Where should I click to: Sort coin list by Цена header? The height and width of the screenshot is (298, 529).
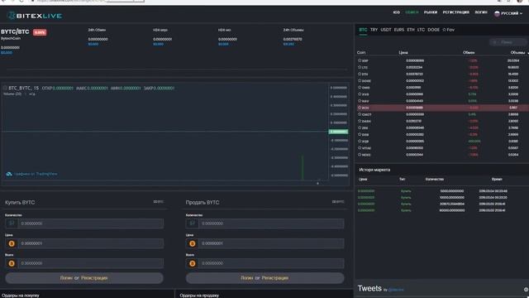(403, 52)
